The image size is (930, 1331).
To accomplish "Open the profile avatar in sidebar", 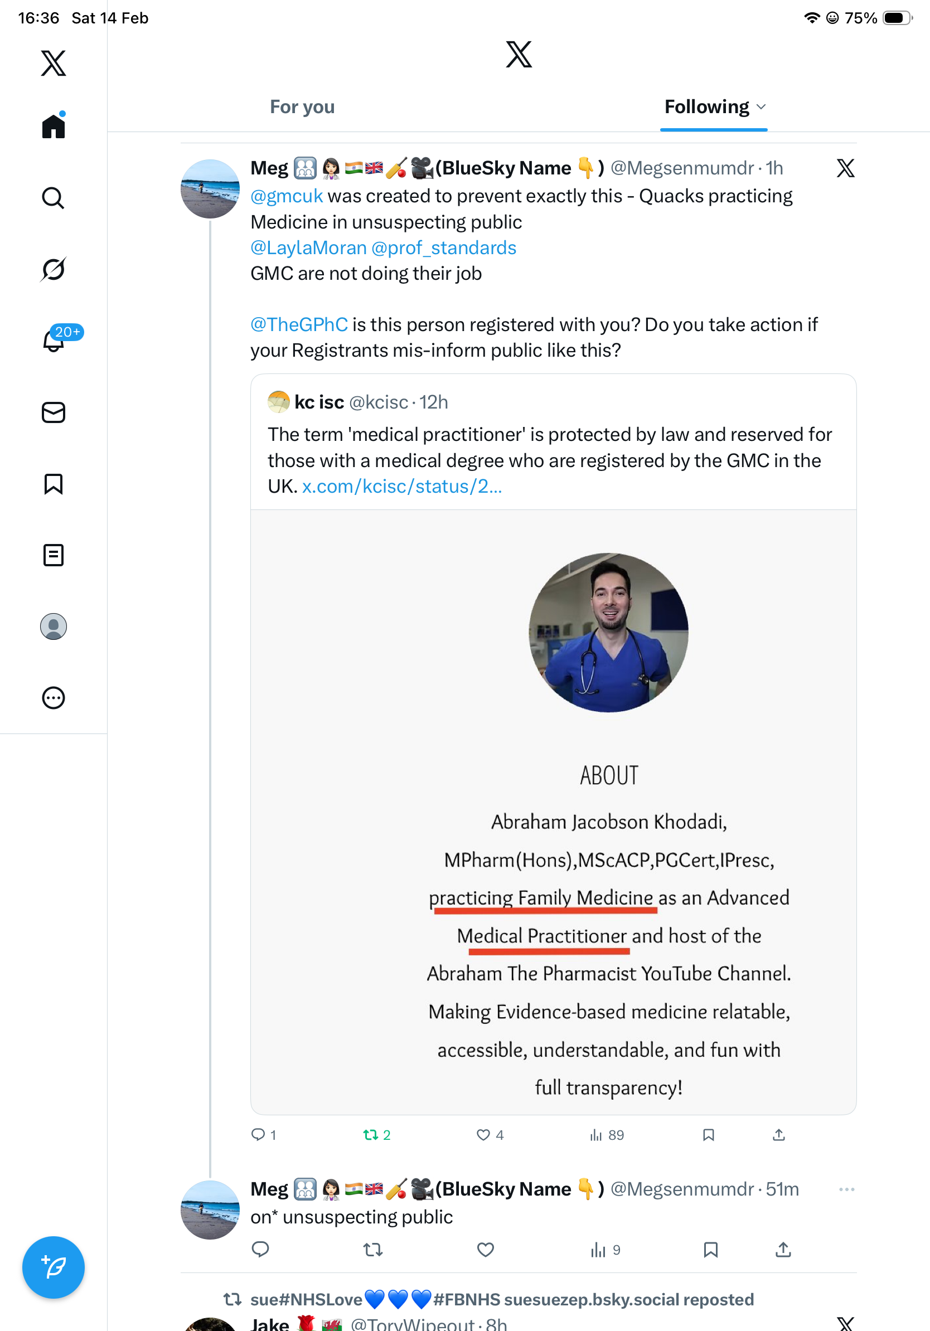I will click(54, 626).
